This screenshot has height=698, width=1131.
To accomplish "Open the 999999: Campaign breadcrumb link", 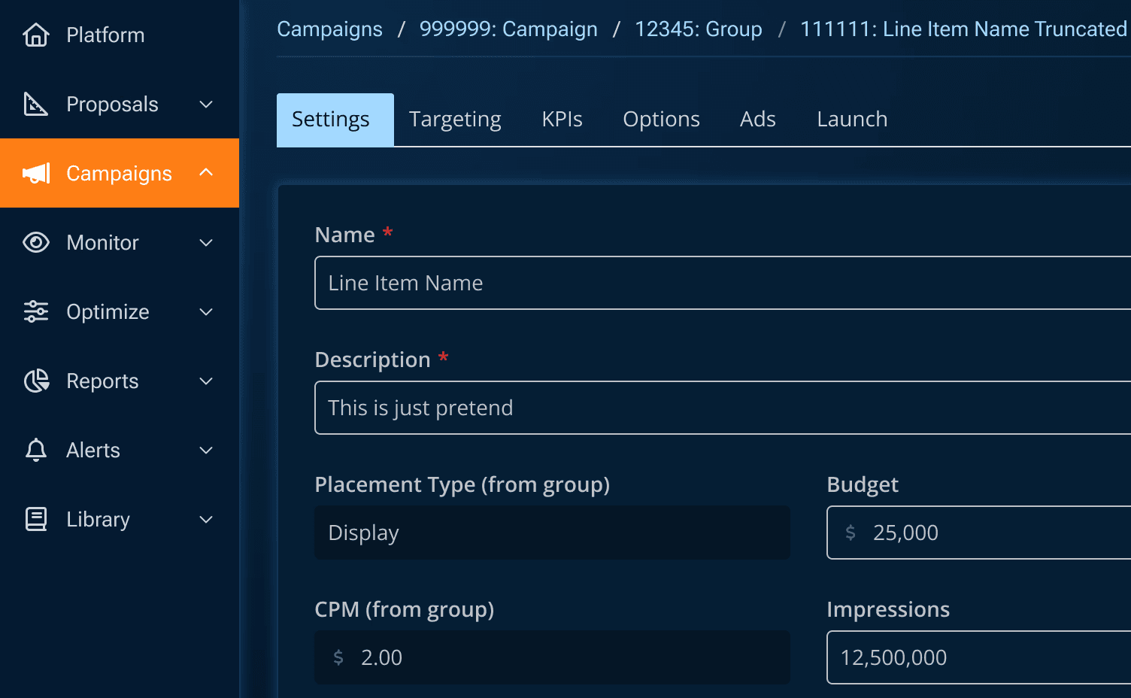I will click(x=508, y=29).
